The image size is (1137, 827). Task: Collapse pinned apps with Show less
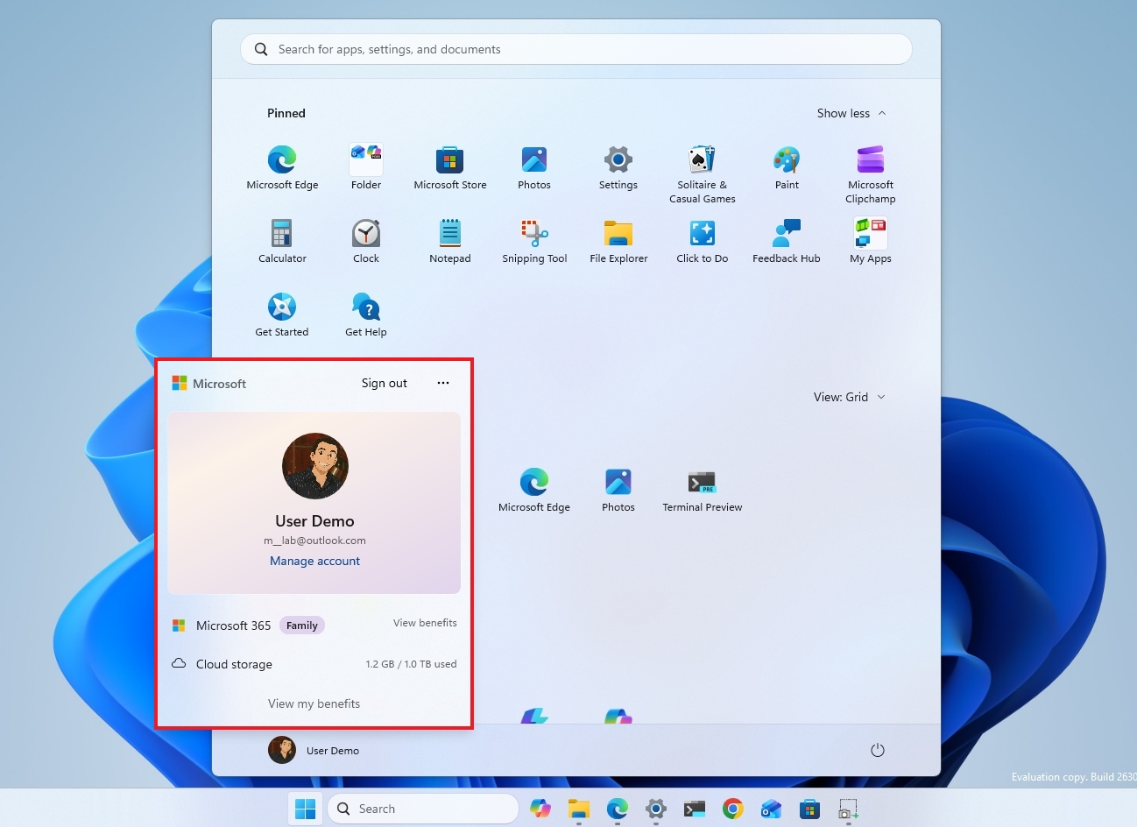point(851,113)
